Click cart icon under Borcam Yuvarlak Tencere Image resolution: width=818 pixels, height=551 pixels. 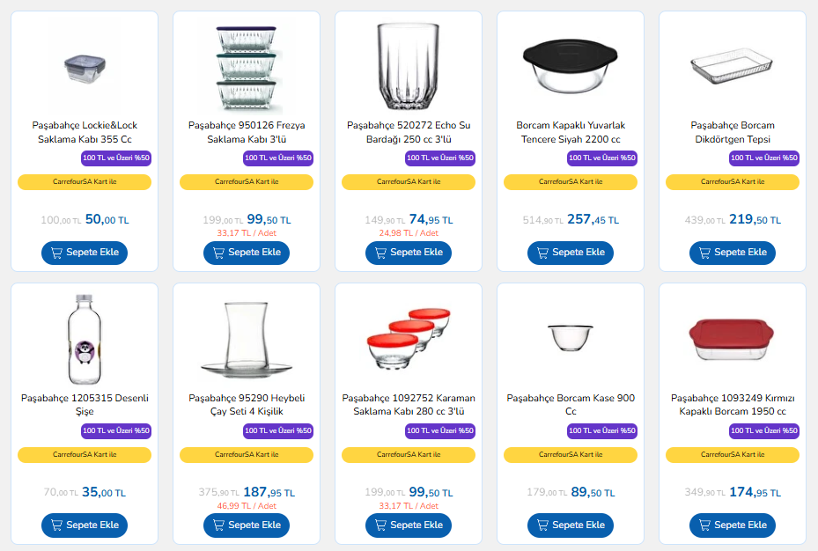(x=543, y=253)
